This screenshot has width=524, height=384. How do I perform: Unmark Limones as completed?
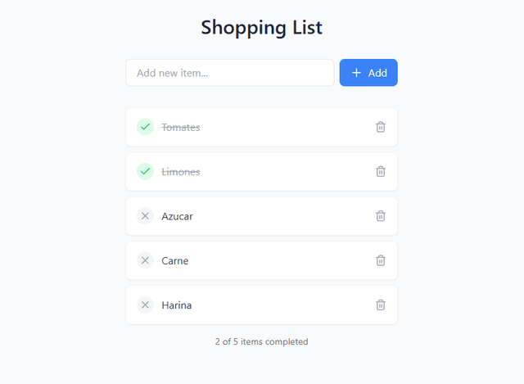coord(145,171)
